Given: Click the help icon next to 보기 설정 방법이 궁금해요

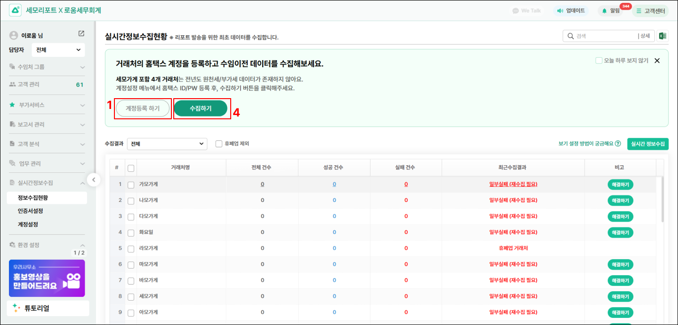Looking at the screenshot, I should (x=618, y=144).
